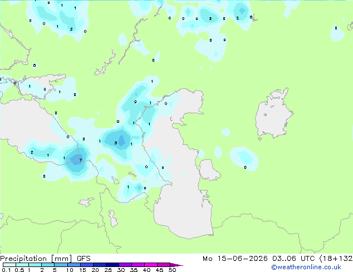Viewport: 353px width, 272px height.
Task: Click the legend swatch between 15 and 20
Action: click(x=86, y=265)
